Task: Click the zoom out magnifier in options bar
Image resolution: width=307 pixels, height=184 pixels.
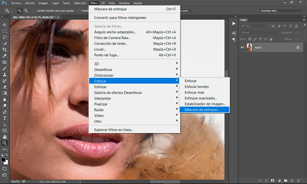Action: pos(26,11)
